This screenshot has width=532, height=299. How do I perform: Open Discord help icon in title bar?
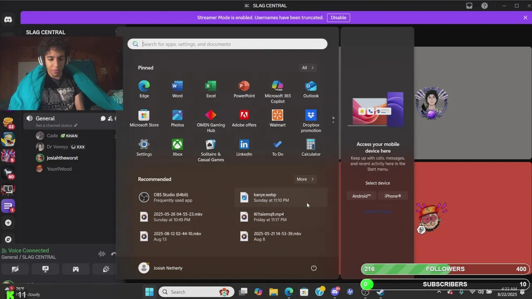point(485,6)
